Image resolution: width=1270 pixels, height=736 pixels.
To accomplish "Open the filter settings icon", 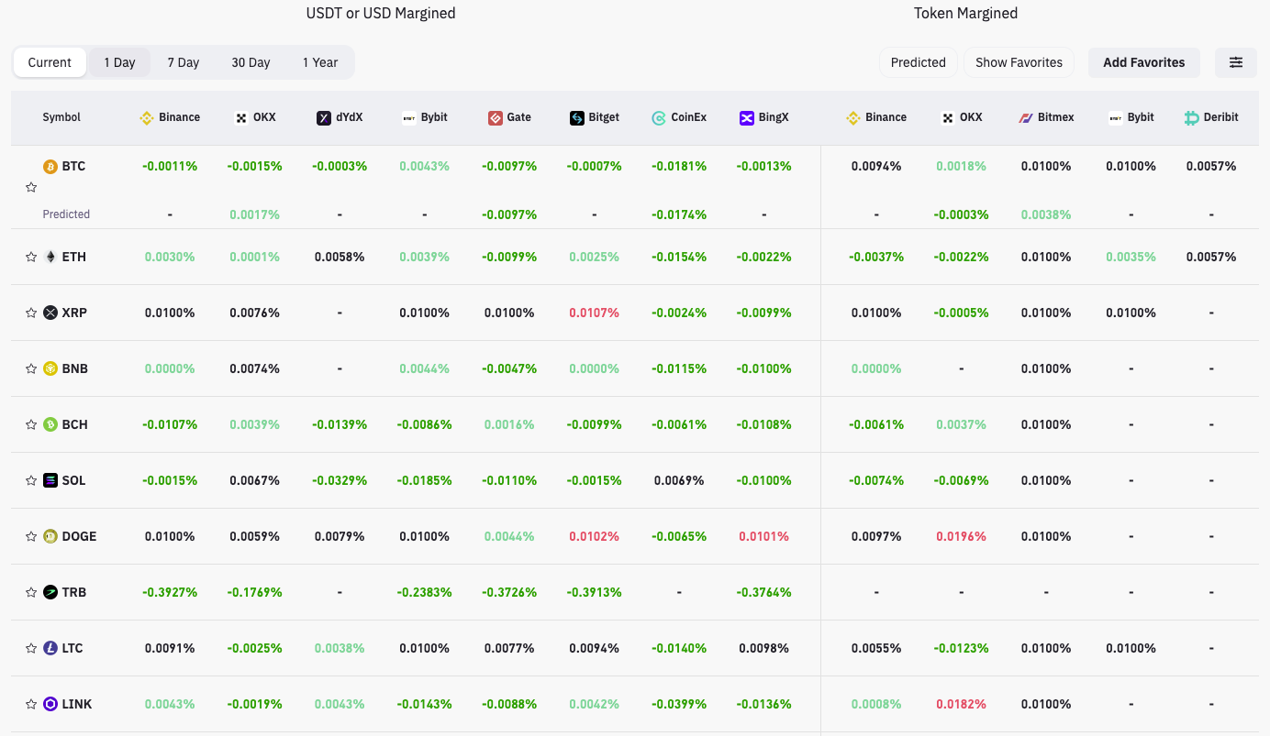I will coord(1236,61).
